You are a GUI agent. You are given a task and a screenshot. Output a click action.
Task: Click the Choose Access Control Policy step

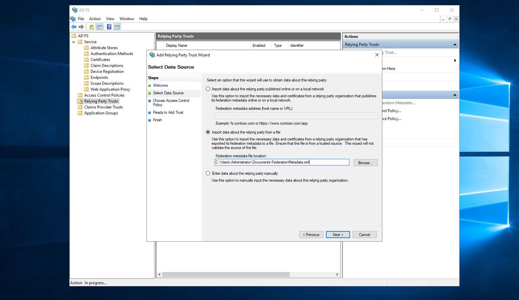pyautogui.click(x=171, y=103)
